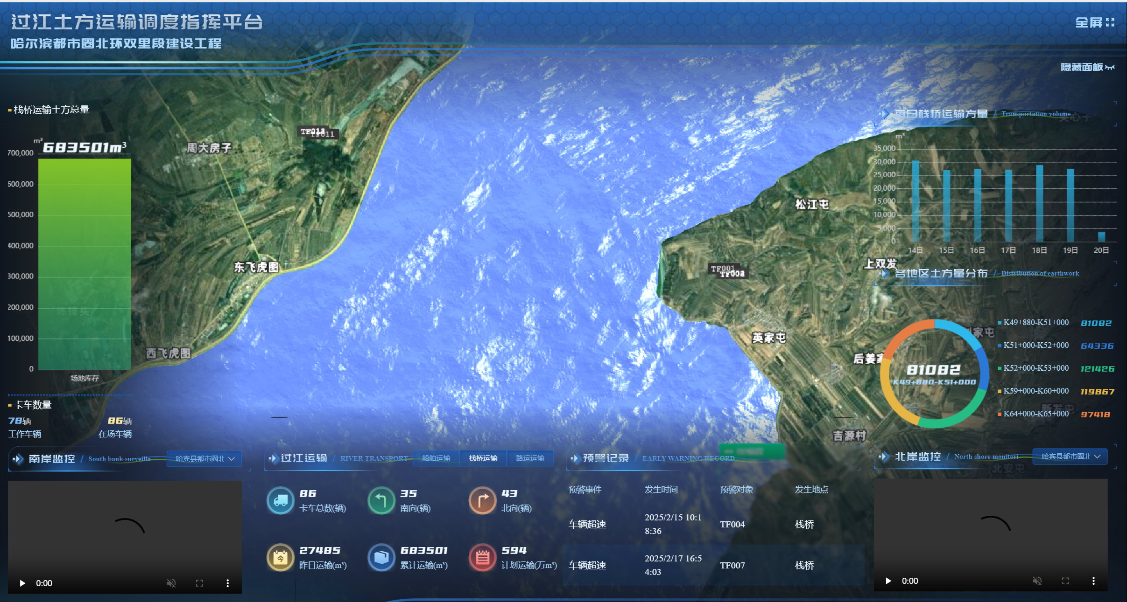Unmute the North shore monitor video
This screenshot has height=602, width=1127.
click(x=1037, y=581)
